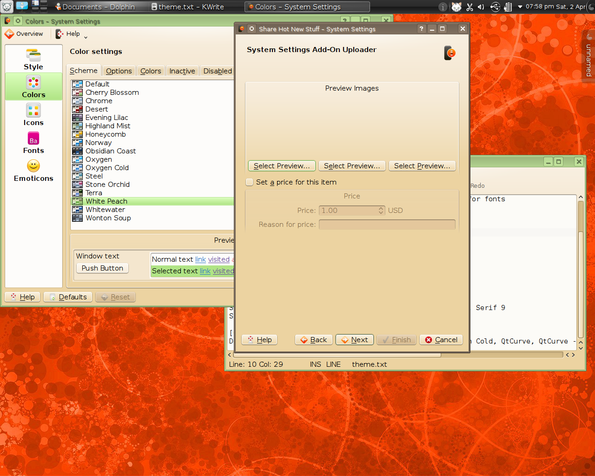This screenshot has width=595, height=476.
Task: Click the Defaults button
Action: pos(68,297)
